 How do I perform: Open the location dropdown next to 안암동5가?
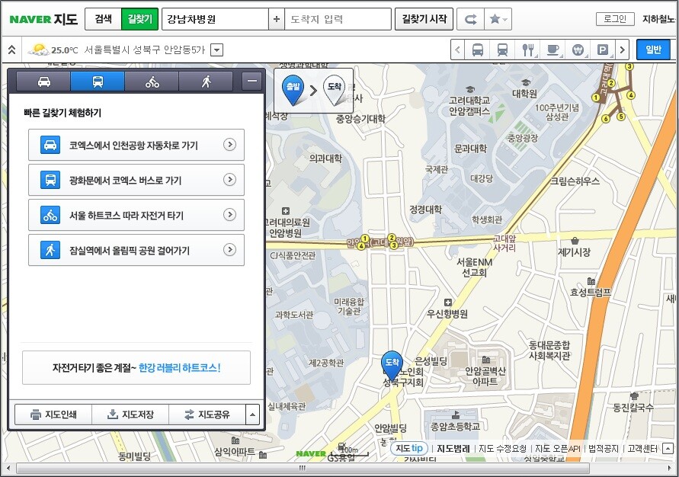click(216, 50)
